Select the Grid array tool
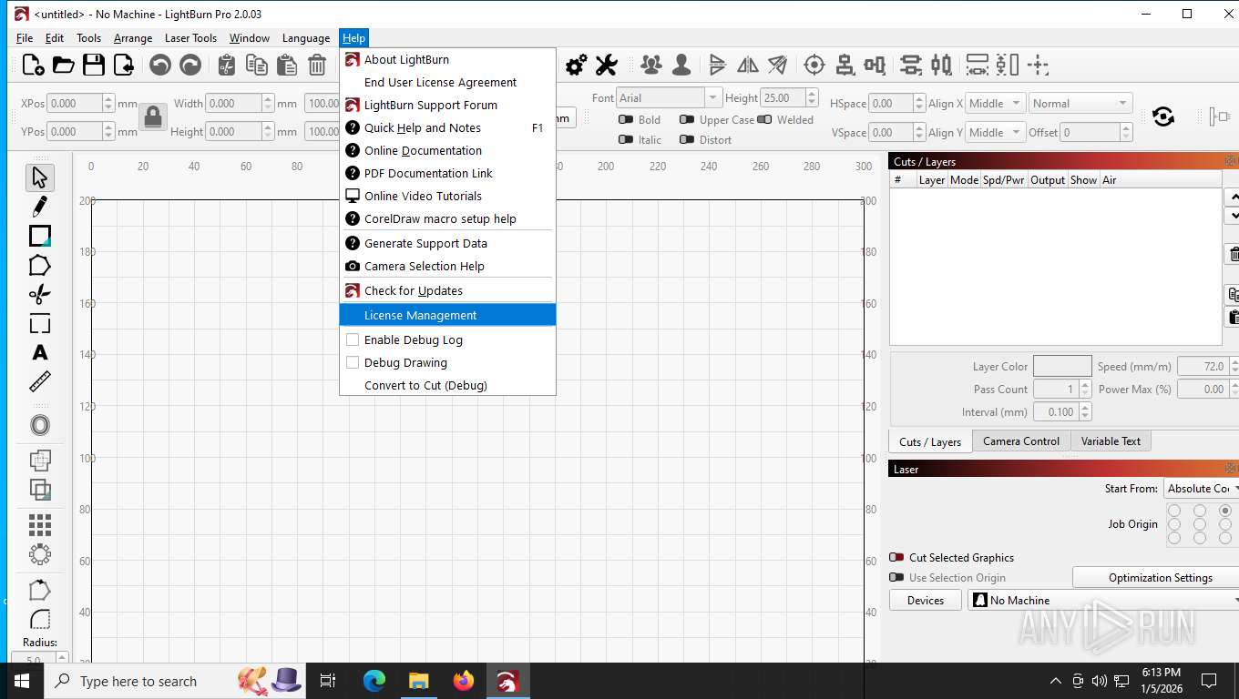The width and height of the screenshot is (1239, 699). click(x=39, y=524)
